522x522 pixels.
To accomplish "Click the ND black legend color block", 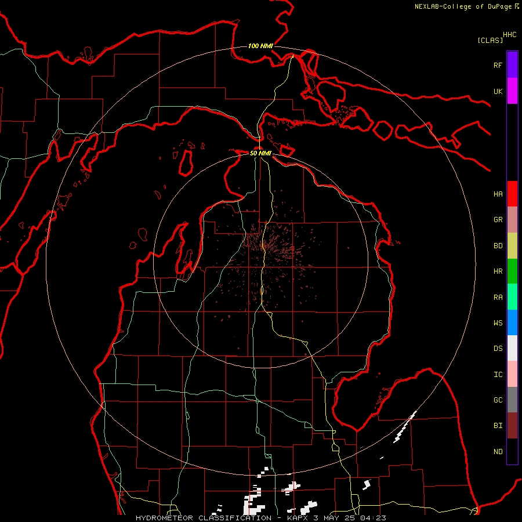I will (512, 451).
